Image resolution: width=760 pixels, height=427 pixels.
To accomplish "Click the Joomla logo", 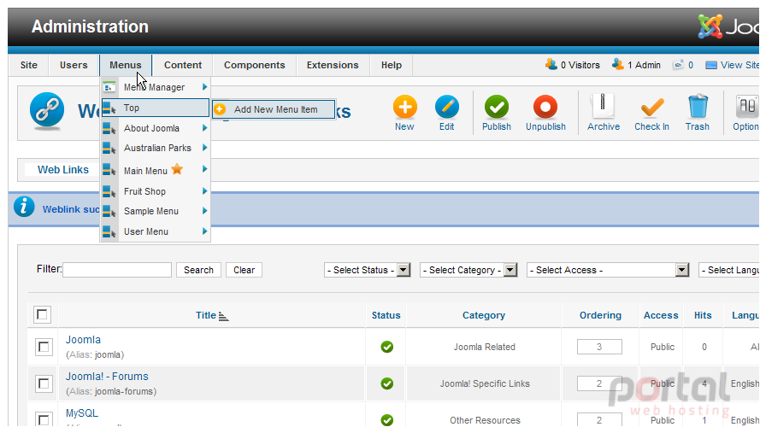I will 728,26.
